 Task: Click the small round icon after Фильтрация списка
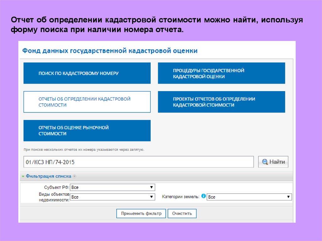pyautogui.click(x=75, y=176)
